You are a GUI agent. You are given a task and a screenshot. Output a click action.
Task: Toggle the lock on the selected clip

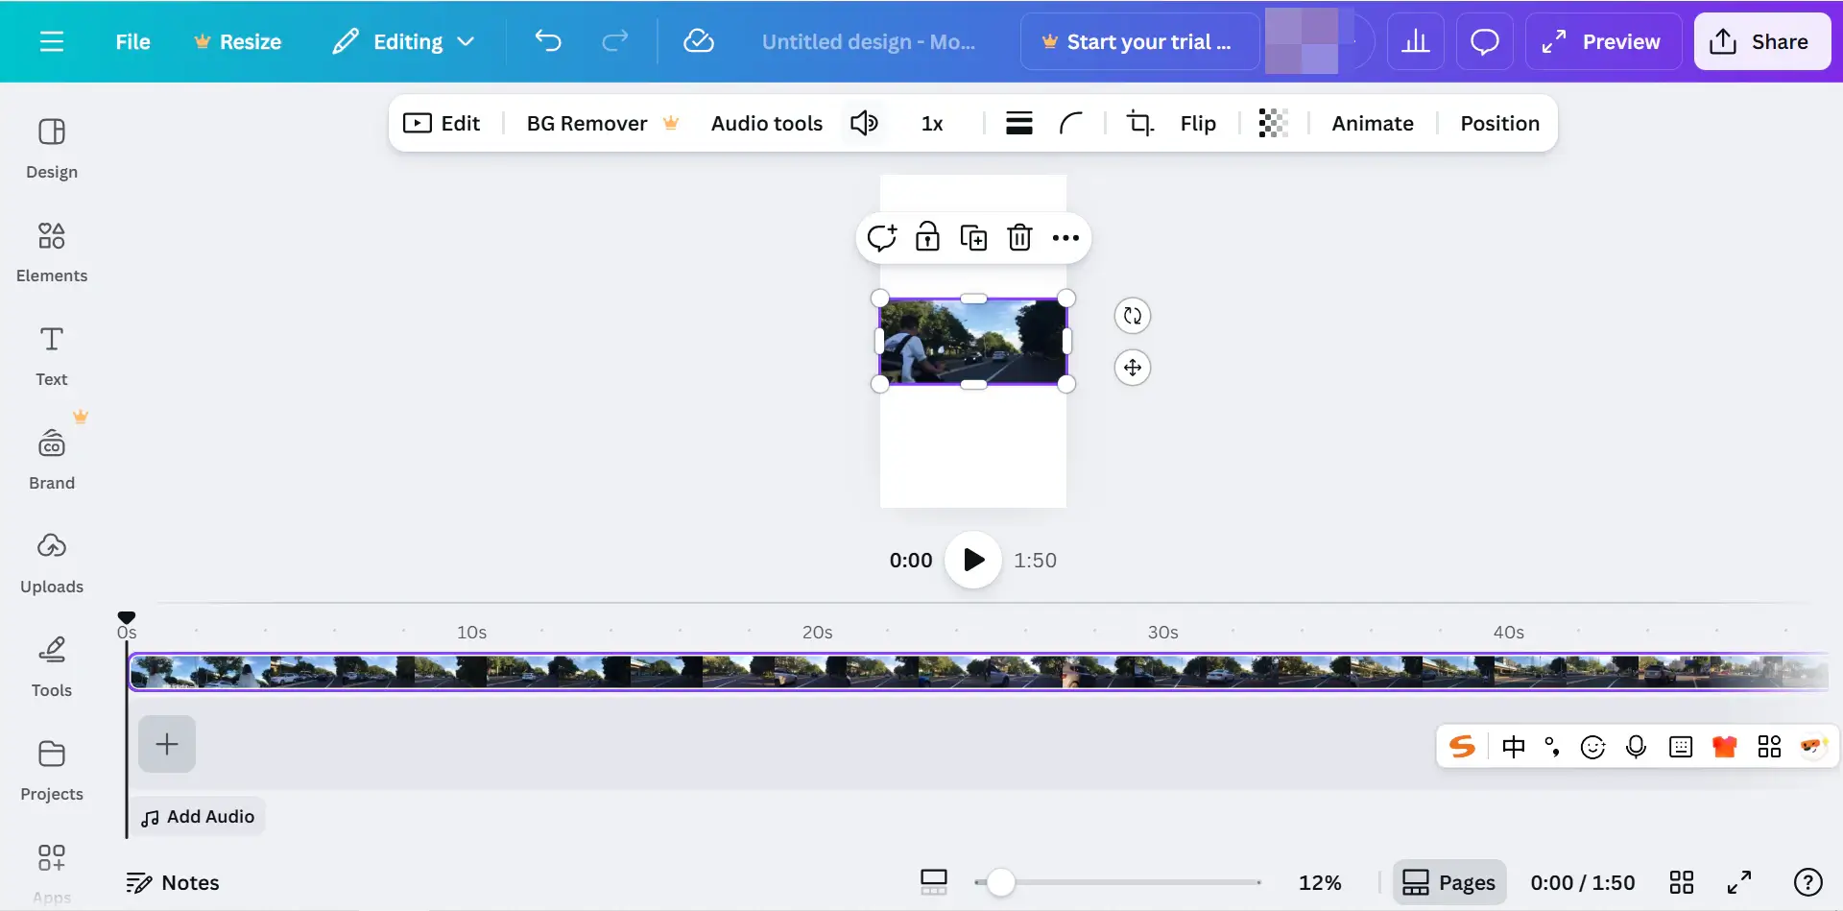[x=928, y=237]
